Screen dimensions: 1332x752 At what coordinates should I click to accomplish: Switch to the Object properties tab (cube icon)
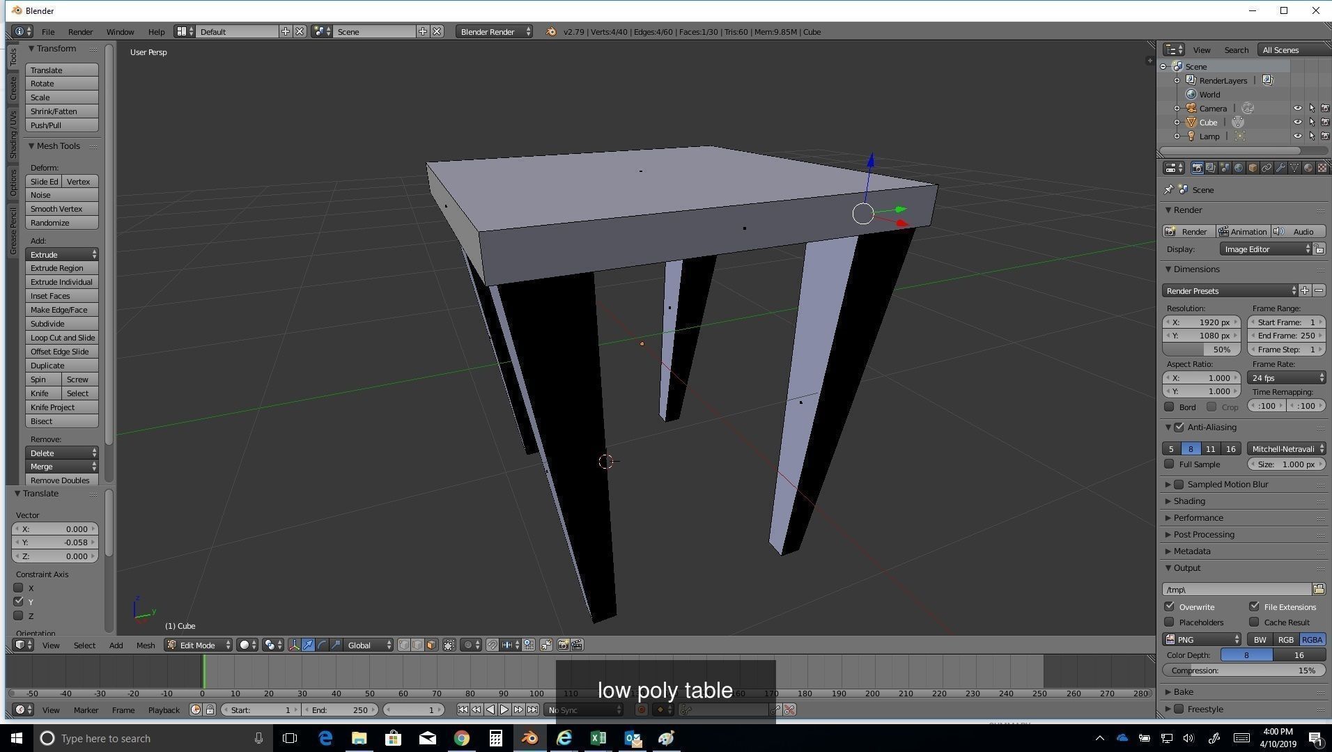[x=1253, y=168]
